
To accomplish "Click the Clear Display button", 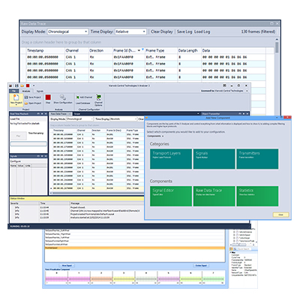I will coord(162,31).
